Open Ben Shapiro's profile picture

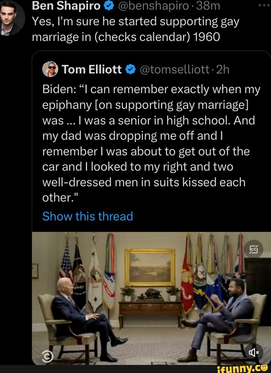click(11, 18)
